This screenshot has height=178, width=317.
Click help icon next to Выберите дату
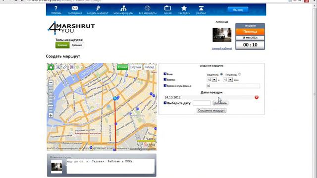click(165, 103)
